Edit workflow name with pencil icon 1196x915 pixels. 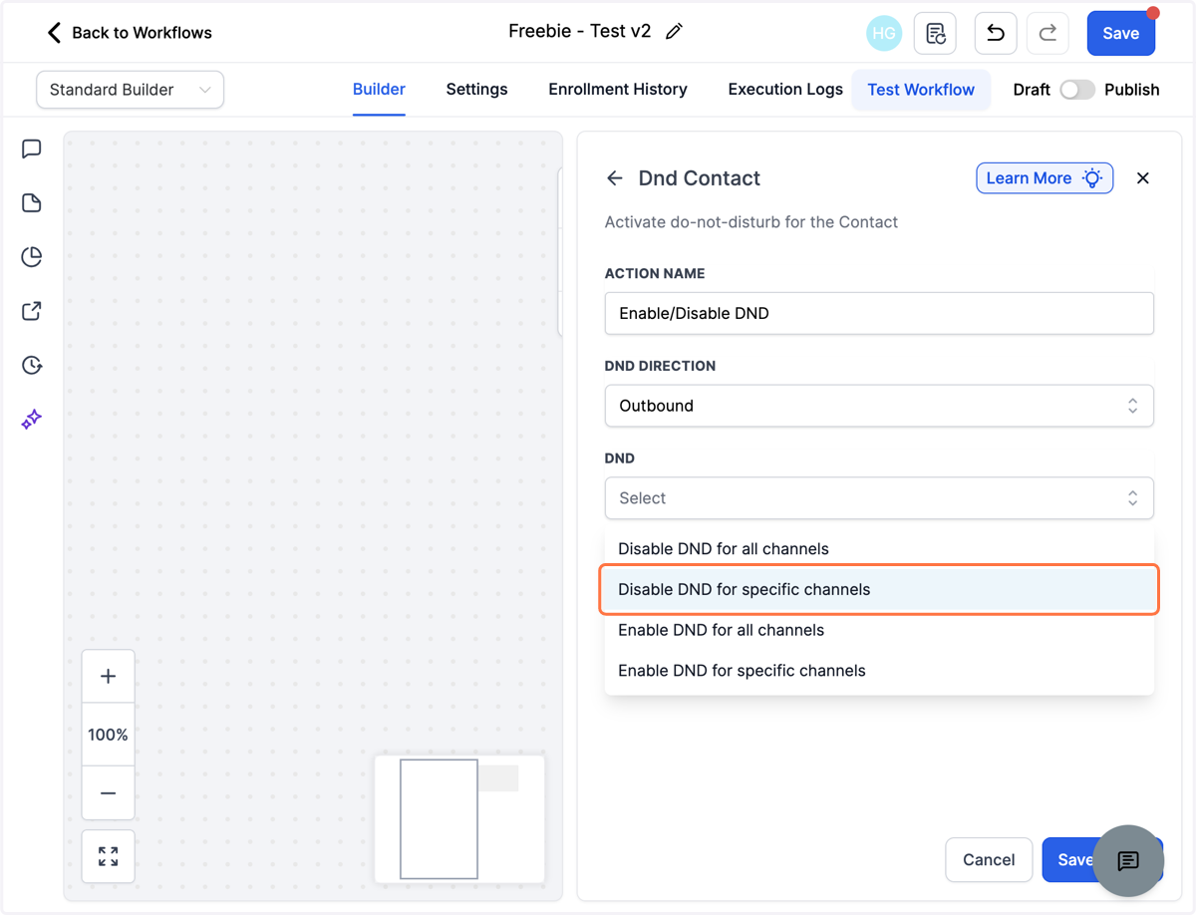tap(675, 32)
